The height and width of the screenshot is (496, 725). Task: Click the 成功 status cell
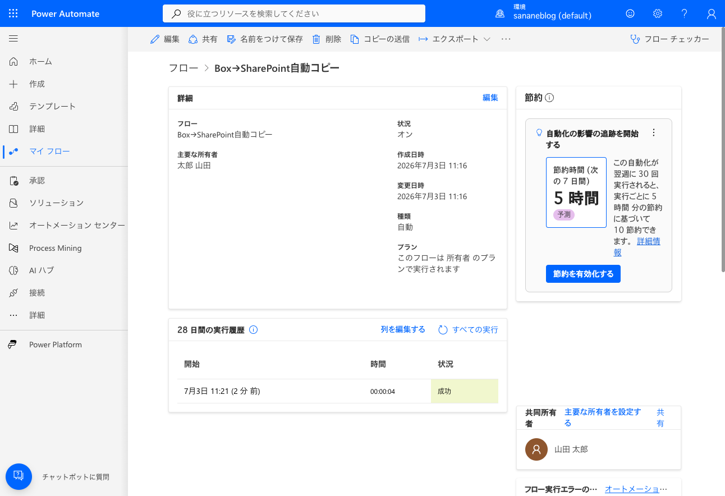pos(465,391)
